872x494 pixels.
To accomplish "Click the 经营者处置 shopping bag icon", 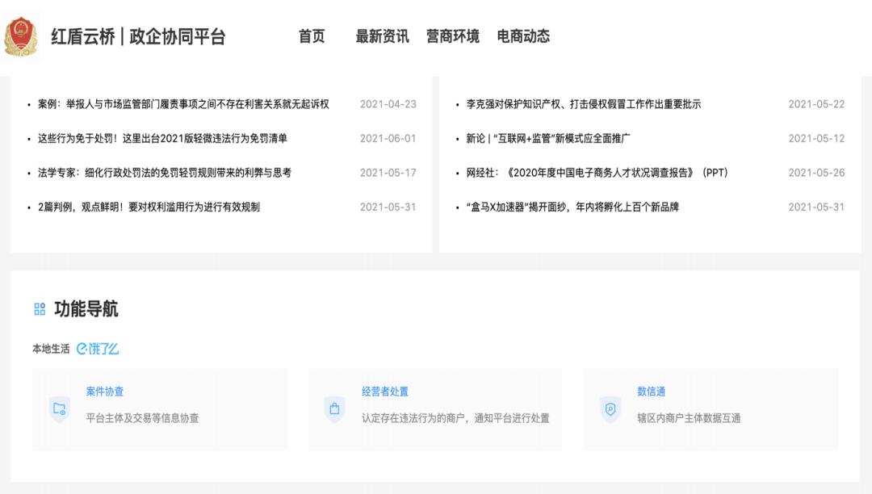I will click(x=334, y=408).
